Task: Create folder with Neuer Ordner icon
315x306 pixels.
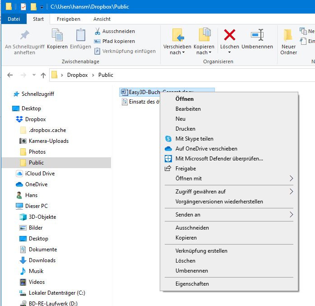Action: (x=288, y=35)
